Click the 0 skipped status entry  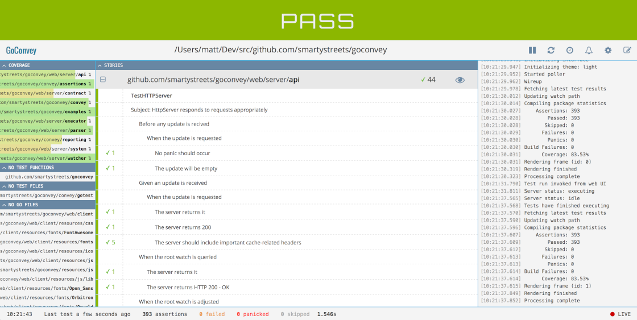coord(295,314)
